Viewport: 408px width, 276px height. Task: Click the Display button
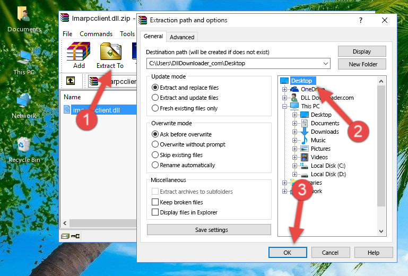362,51
